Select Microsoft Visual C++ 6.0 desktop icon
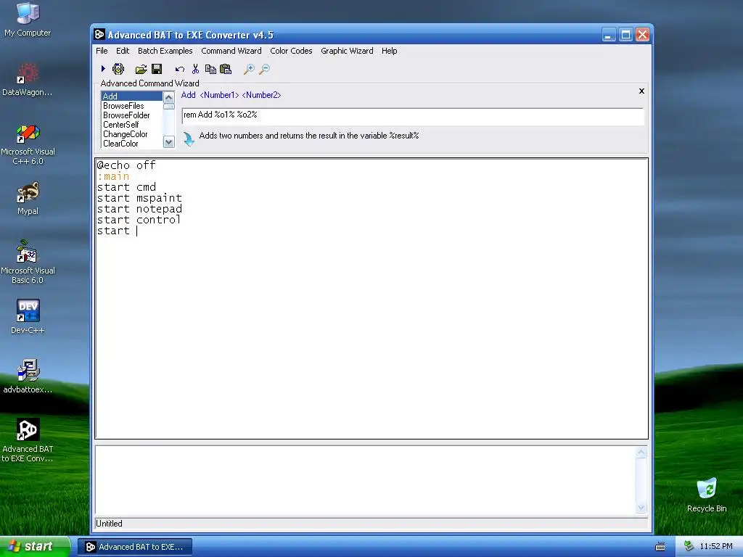Image resolution: width=743 pixels, height=557 pixels. (x=28, y=144)
